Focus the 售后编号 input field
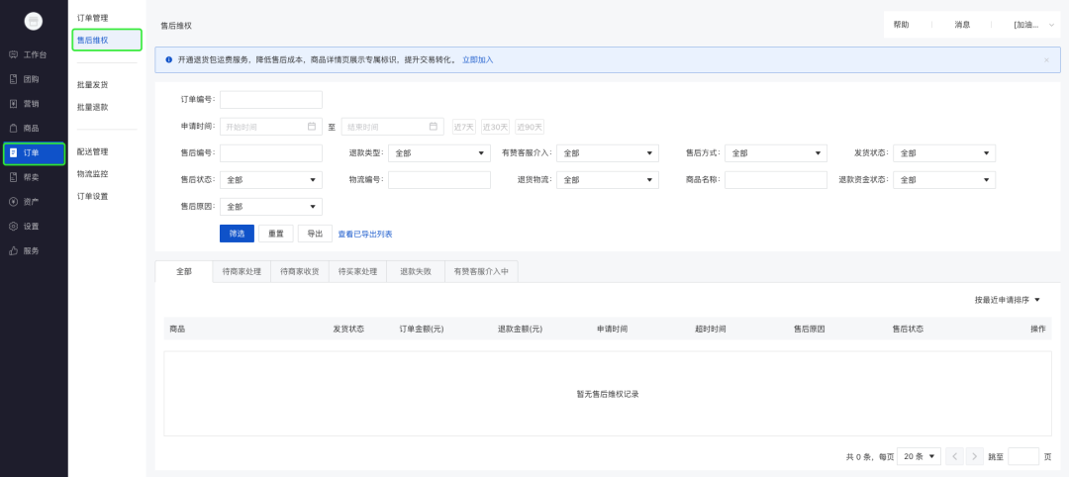This screenshot has width=1069, height=477. (270, 153)
